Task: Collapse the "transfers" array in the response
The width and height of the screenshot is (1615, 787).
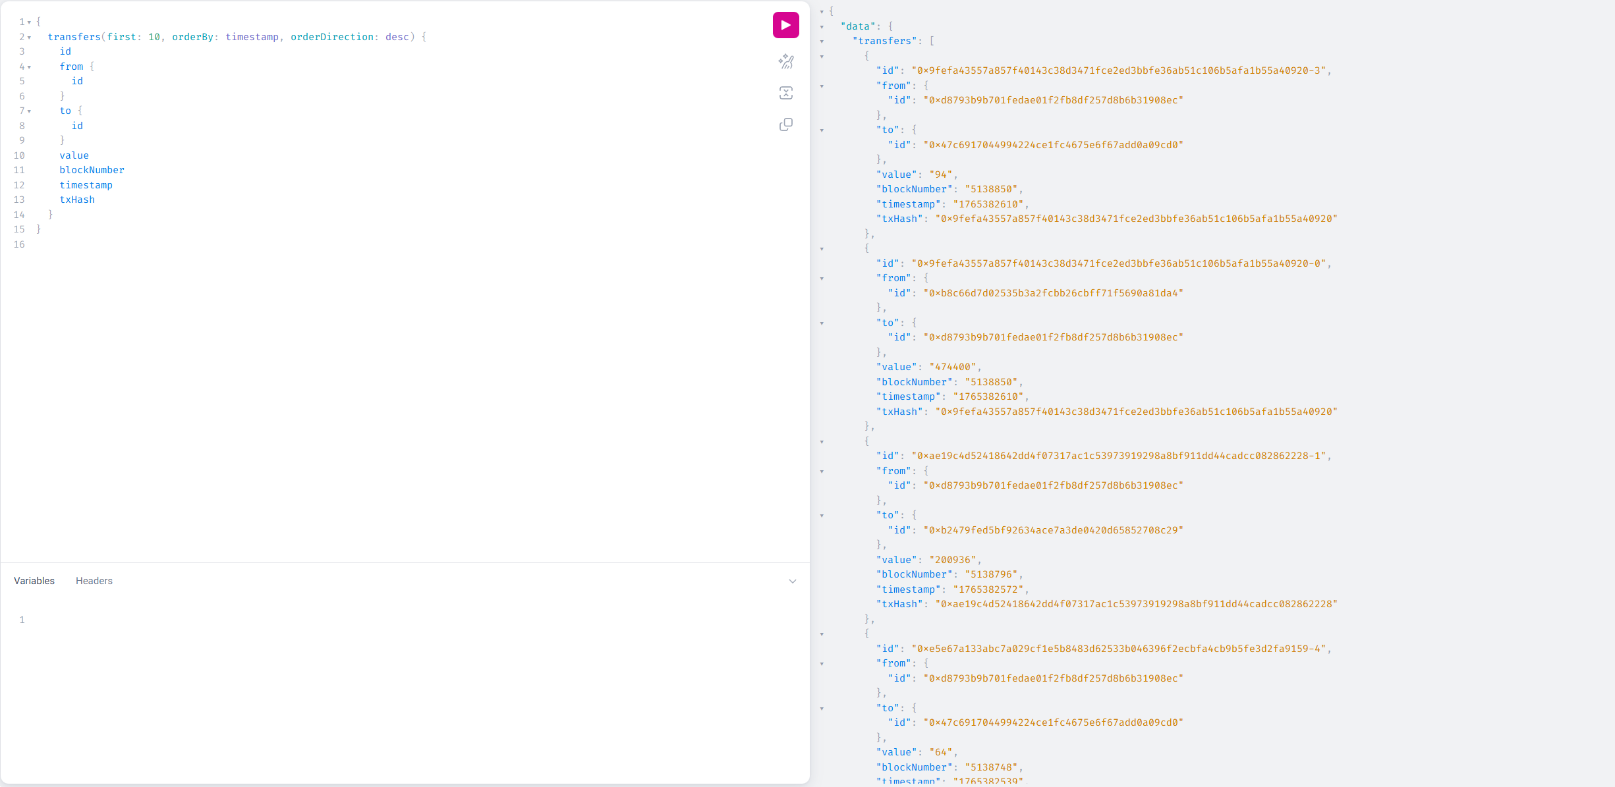Action: point(822,41)
